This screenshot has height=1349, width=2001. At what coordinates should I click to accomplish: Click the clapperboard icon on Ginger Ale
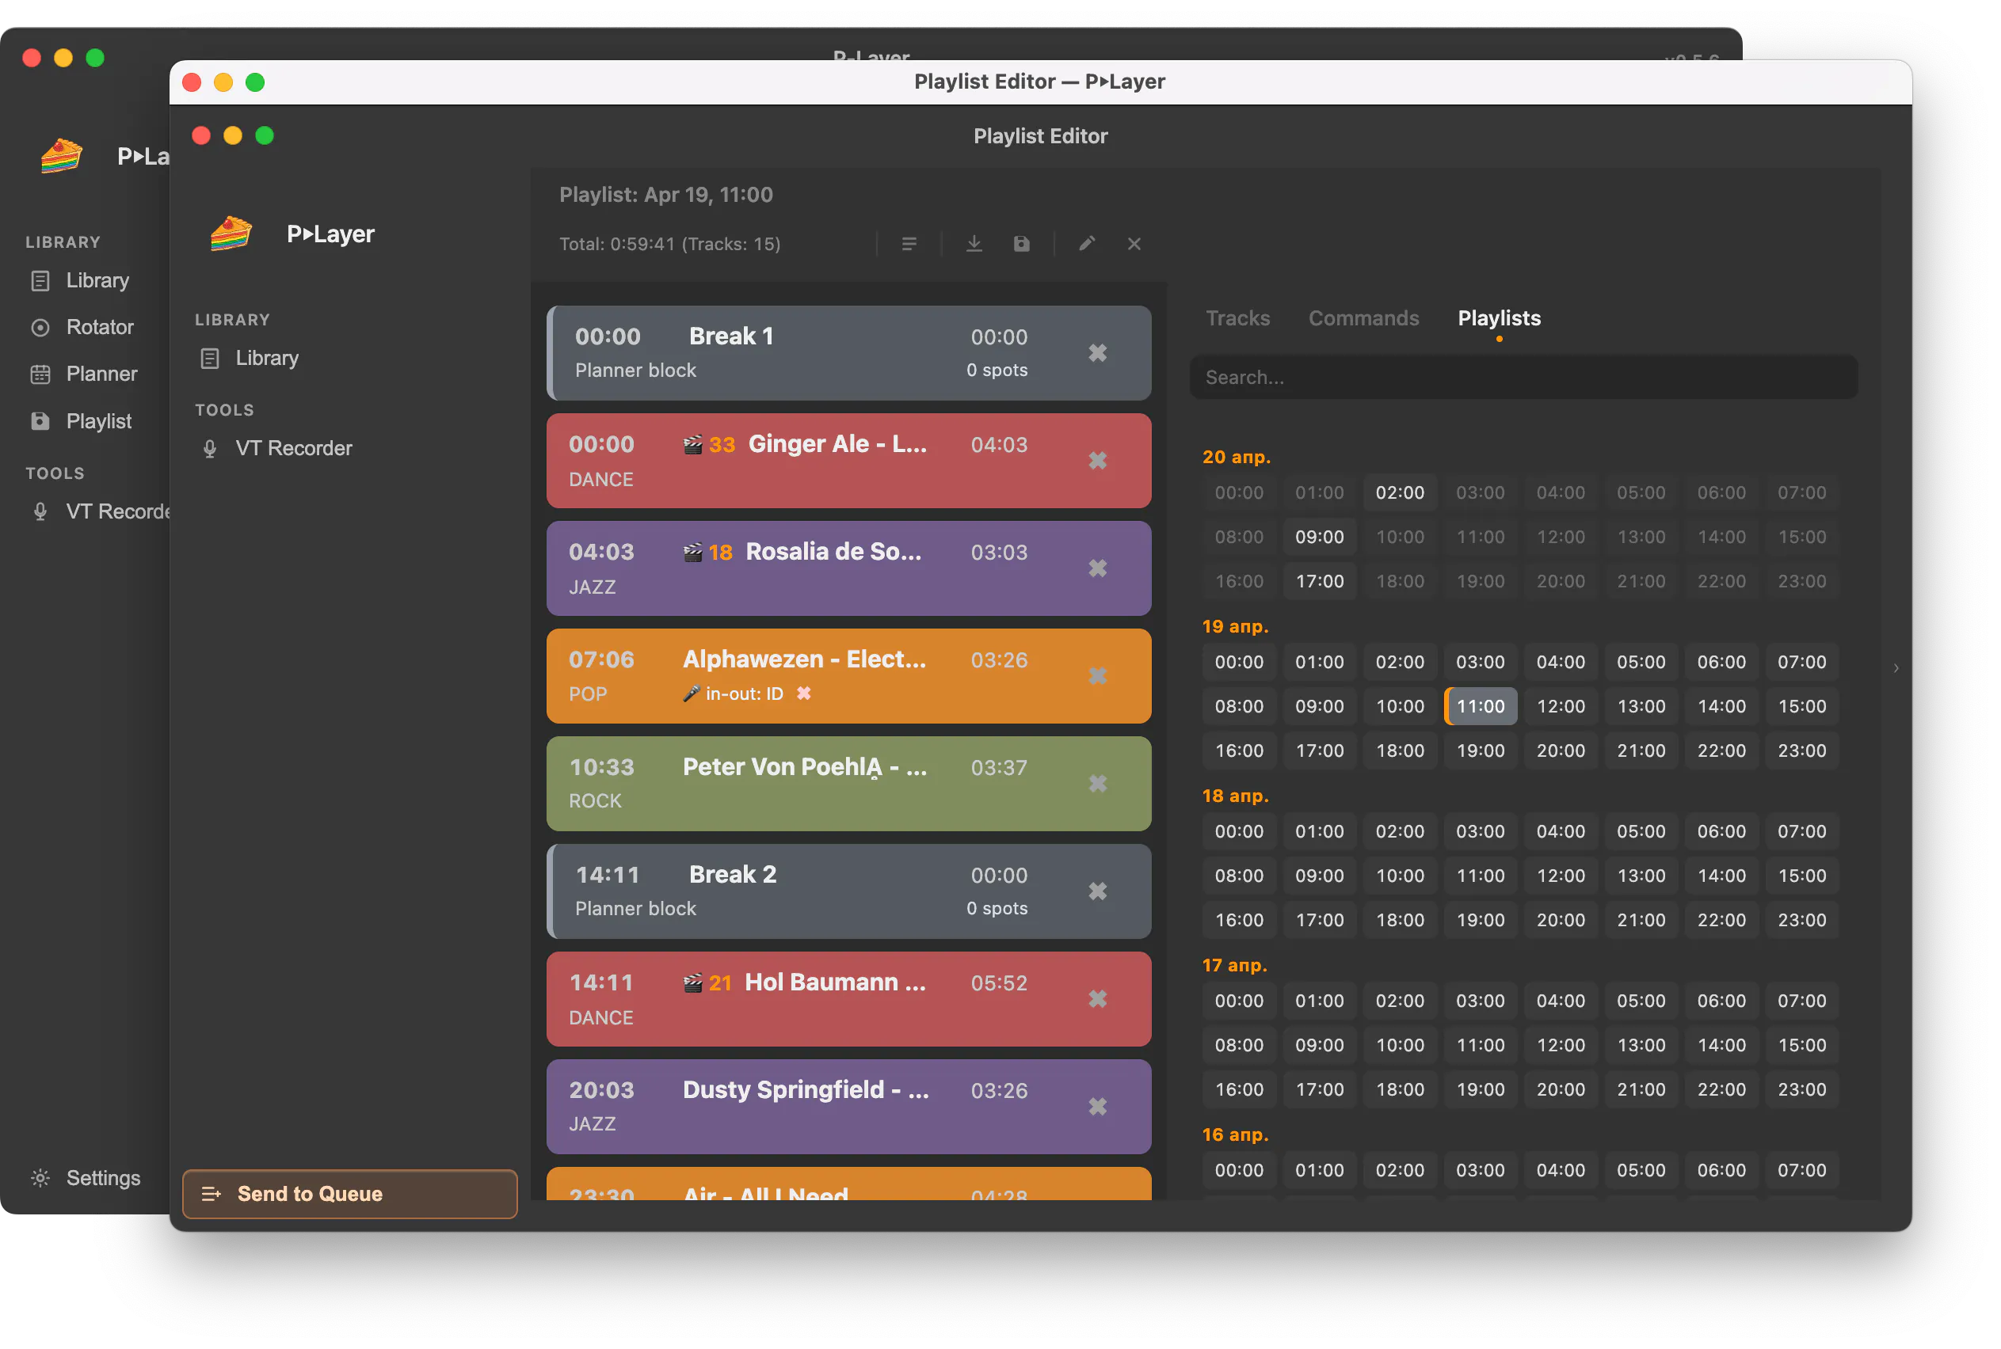click(x=692, y=444)
